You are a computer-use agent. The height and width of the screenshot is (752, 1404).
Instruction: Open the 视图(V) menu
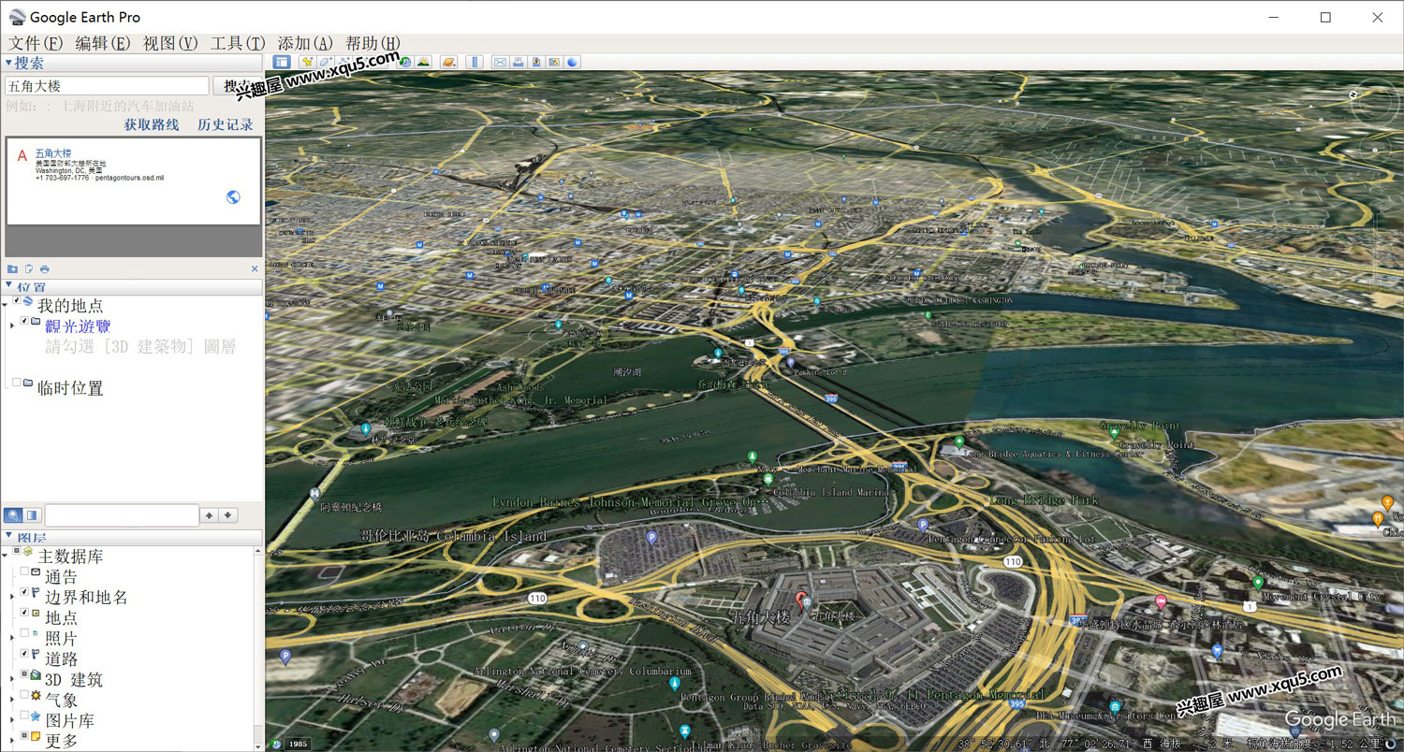(170, 43)
